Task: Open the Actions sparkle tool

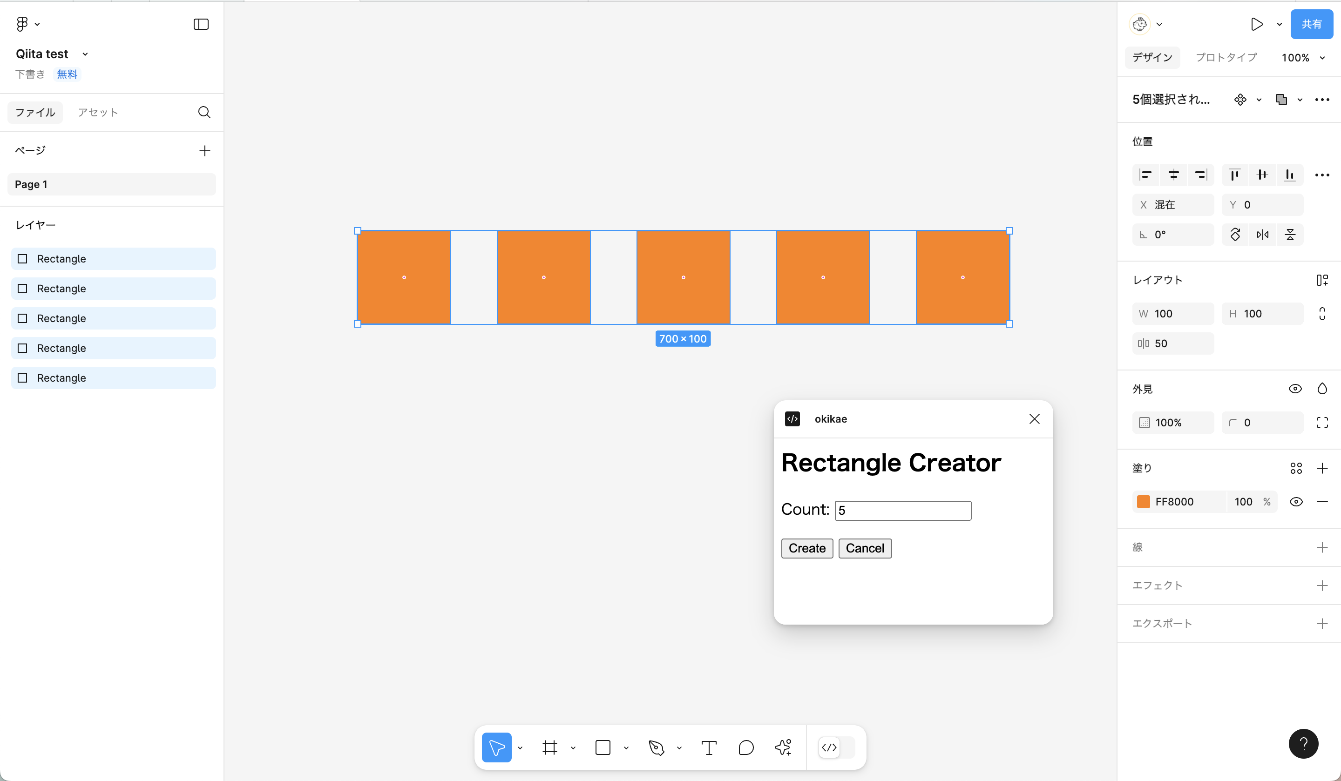Action: tap(783, 747)
